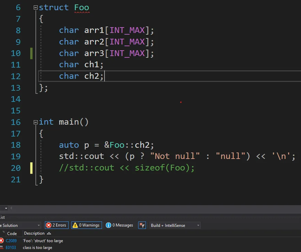Click line number 16 in the margin
Viewport: 301px width, 252px height.
pos(16,122)
